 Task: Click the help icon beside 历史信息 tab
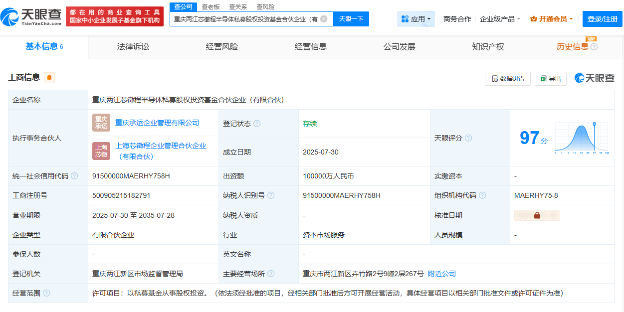point(594,47)
